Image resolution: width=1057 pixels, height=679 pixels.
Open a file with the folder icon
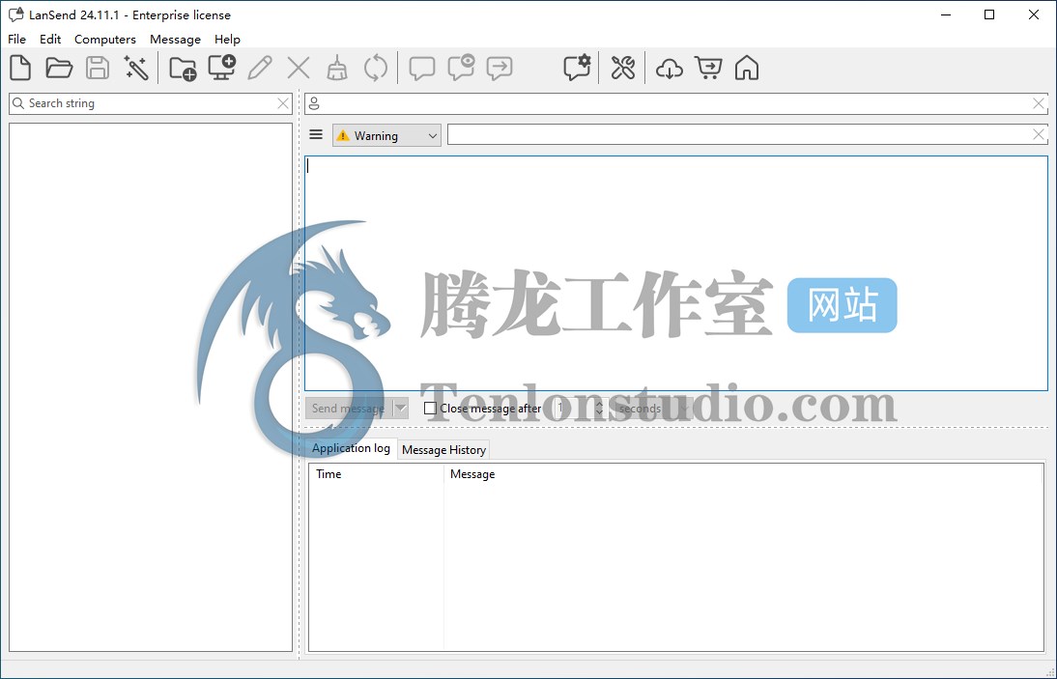point(59,68)
